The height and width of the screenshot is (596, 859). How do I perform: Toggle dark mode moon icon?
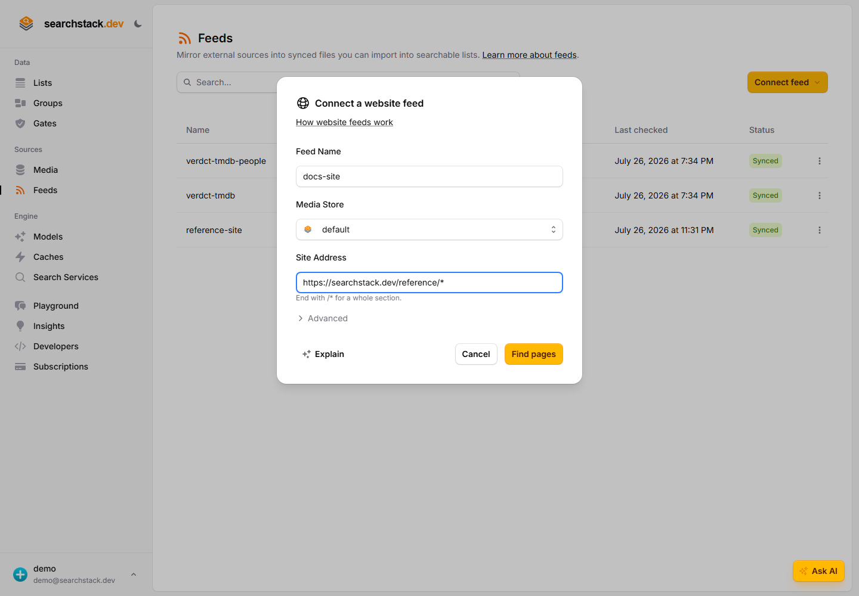(138, 24)
